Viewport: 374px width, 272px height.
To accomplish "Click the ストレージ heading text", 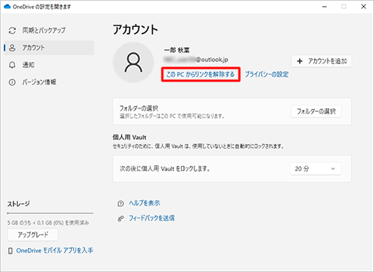I will point(19,204).
